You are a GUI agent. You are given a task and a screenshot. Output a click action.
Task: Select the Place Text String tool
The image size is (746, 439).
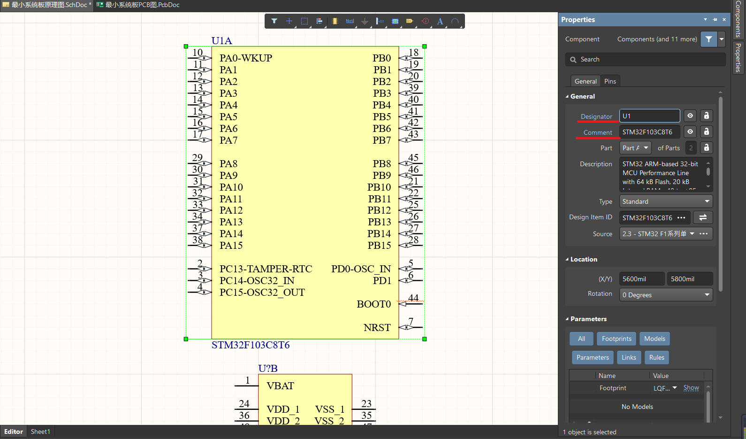(440, 21)
